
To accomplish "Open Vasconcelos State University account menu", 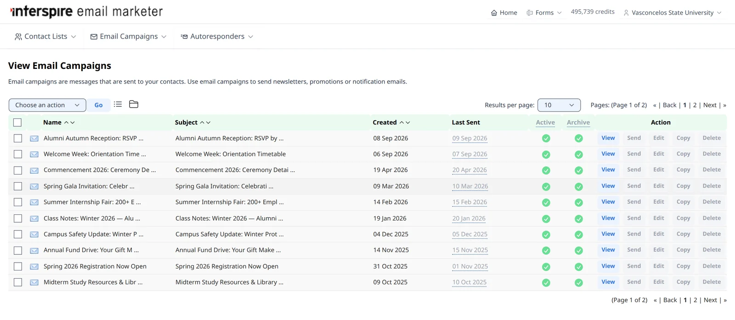I will point(672,13).
